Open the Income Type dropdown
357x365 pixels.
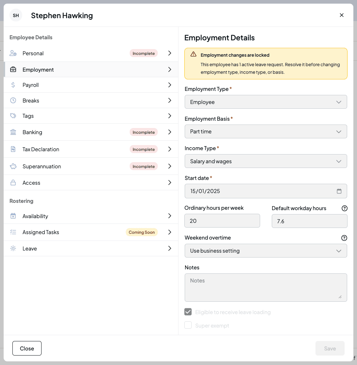tap(266, 161)
